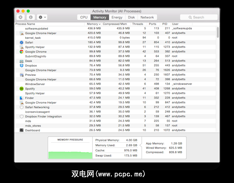Toggle the Memory column sort arrow
This screenshot has height=183, width=234.
(99, 24)
